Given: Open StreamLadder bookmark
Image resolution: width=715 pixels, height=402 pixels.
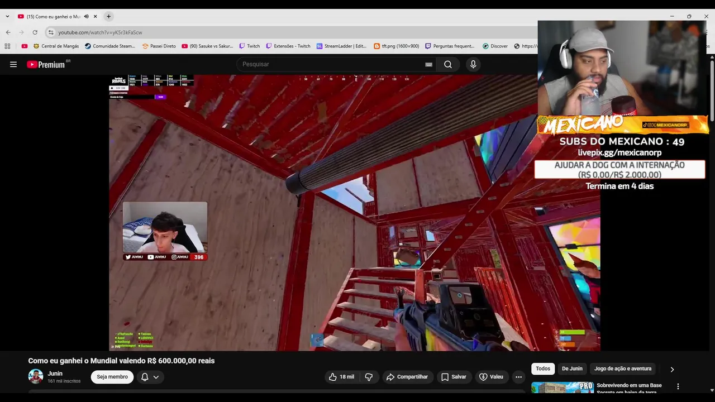Looking at the screenshot, I should click(x=341, y=46).
